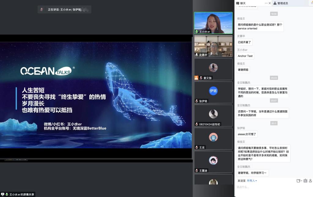313x197 pixels.
Task: Select the 聊天 tab
Action: [243, 3]
